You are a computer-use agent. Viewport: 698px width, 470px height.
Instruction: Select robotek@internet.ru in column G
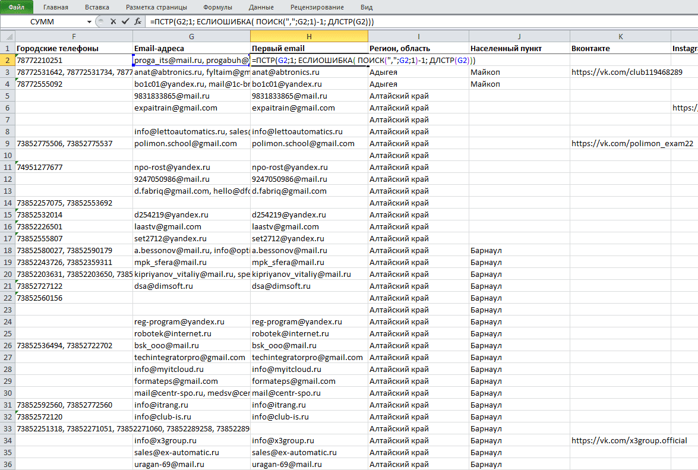(x=191, y=333)
